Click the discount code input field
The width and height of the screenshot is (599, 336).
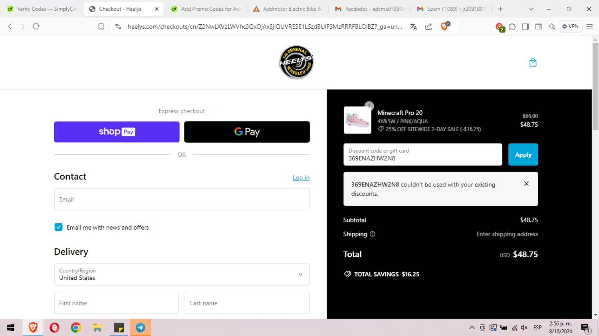(422, 155)
